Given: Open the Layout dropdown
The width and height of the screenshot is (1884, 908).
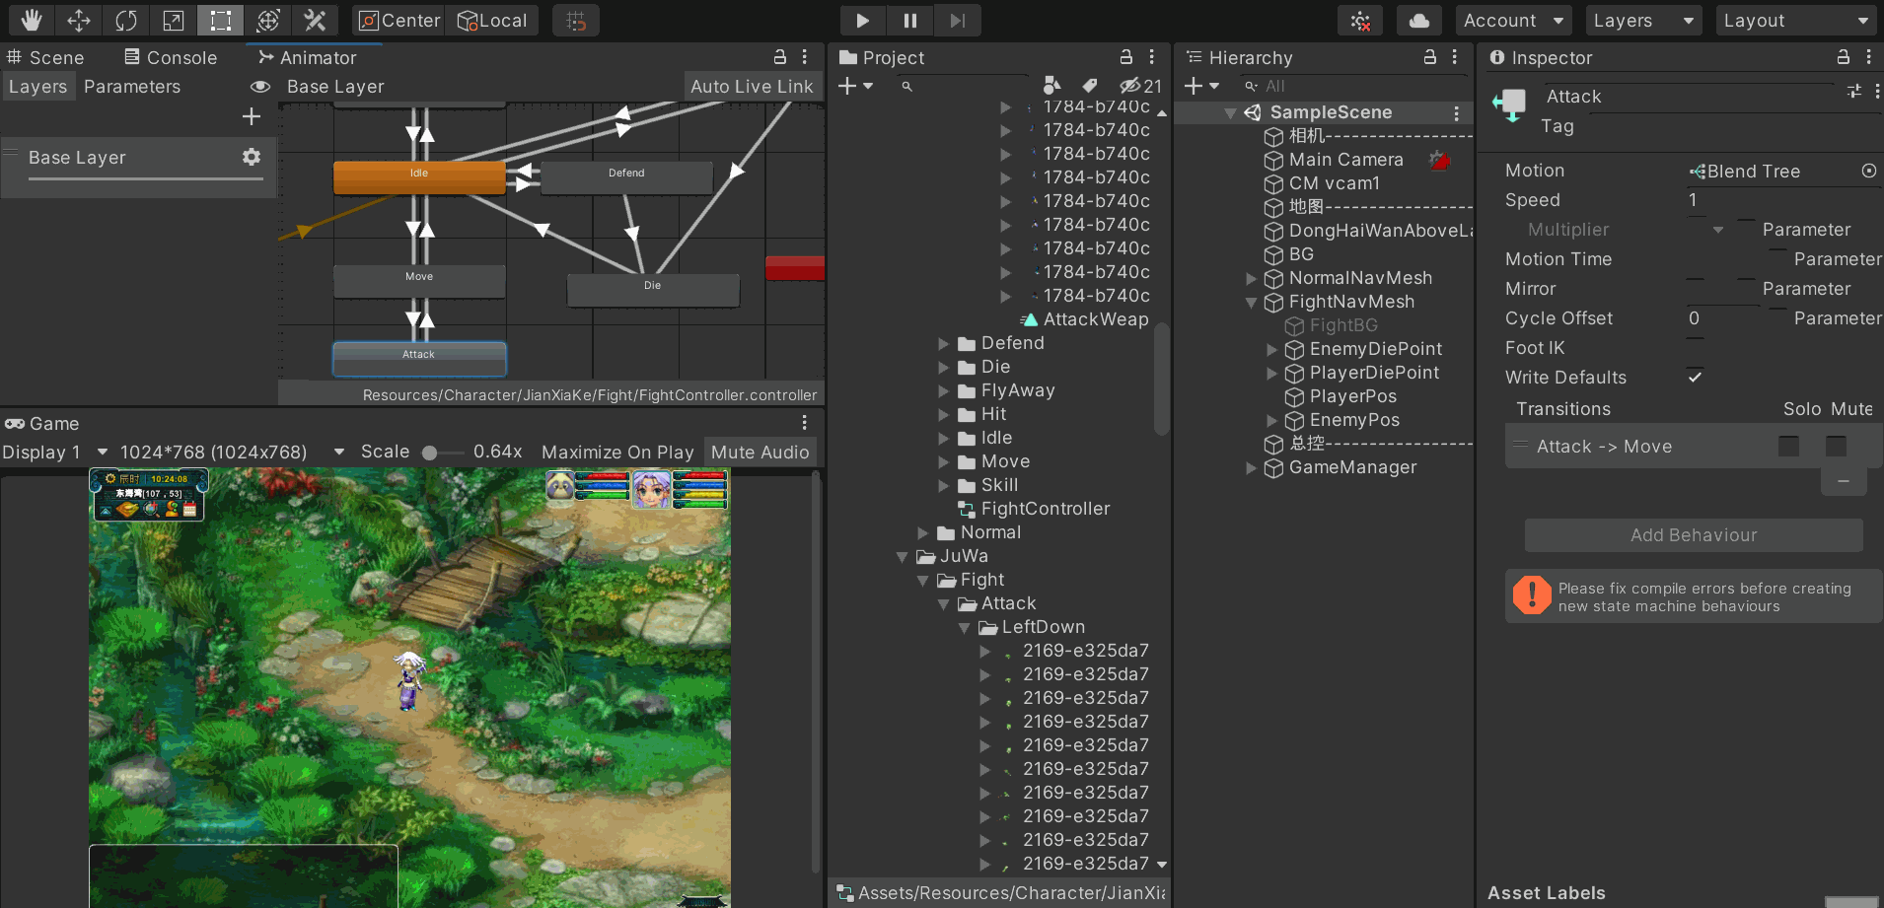Looking at the screenshot, I should coord(1795,20).
